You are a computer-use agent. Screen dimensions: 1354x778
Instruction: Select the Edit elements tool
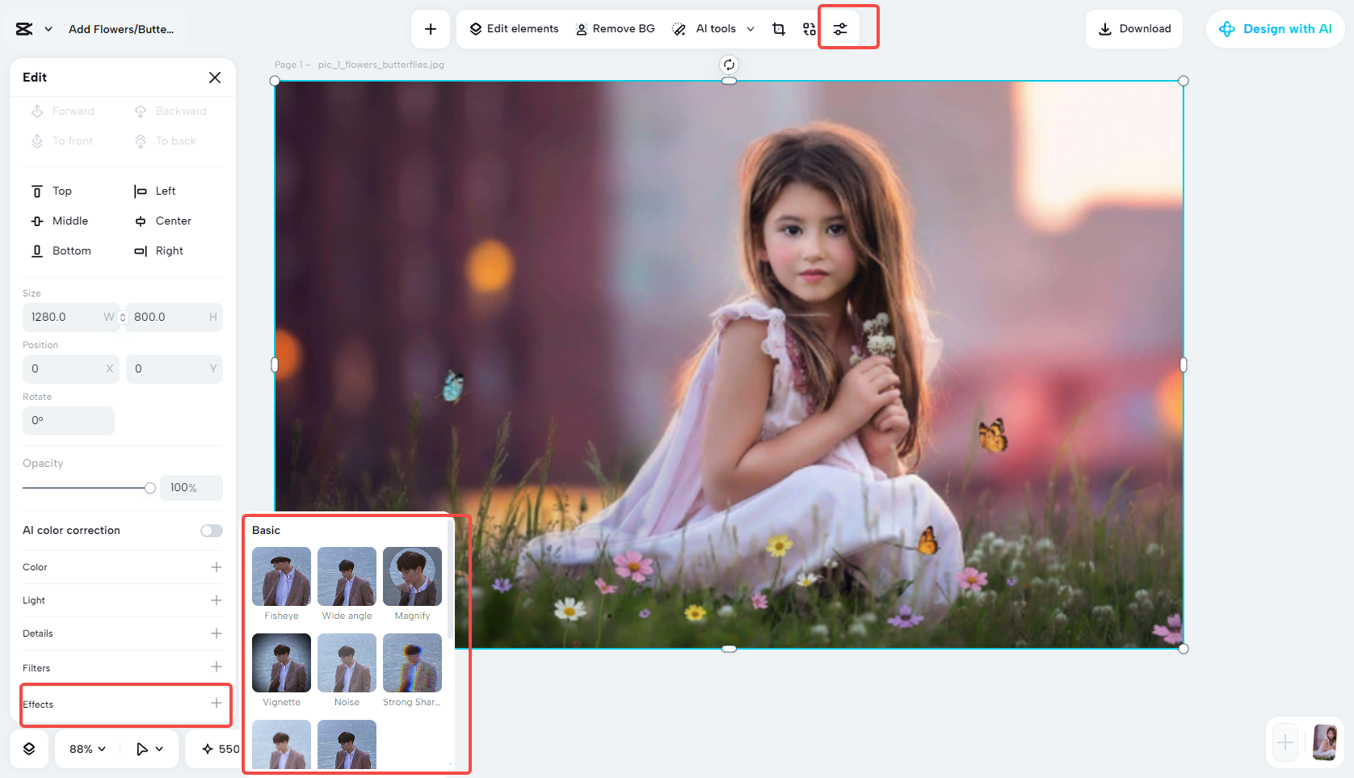[x=513, y=28]
